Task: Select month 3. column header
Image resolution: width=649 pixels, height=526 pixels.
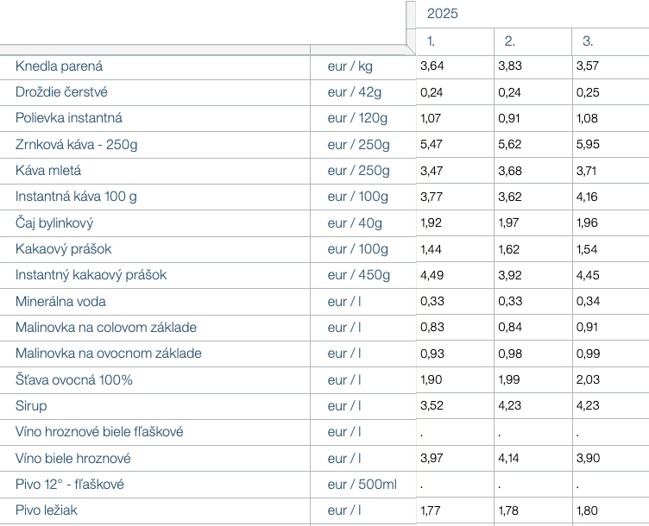Action: click(x=588, y=41)
